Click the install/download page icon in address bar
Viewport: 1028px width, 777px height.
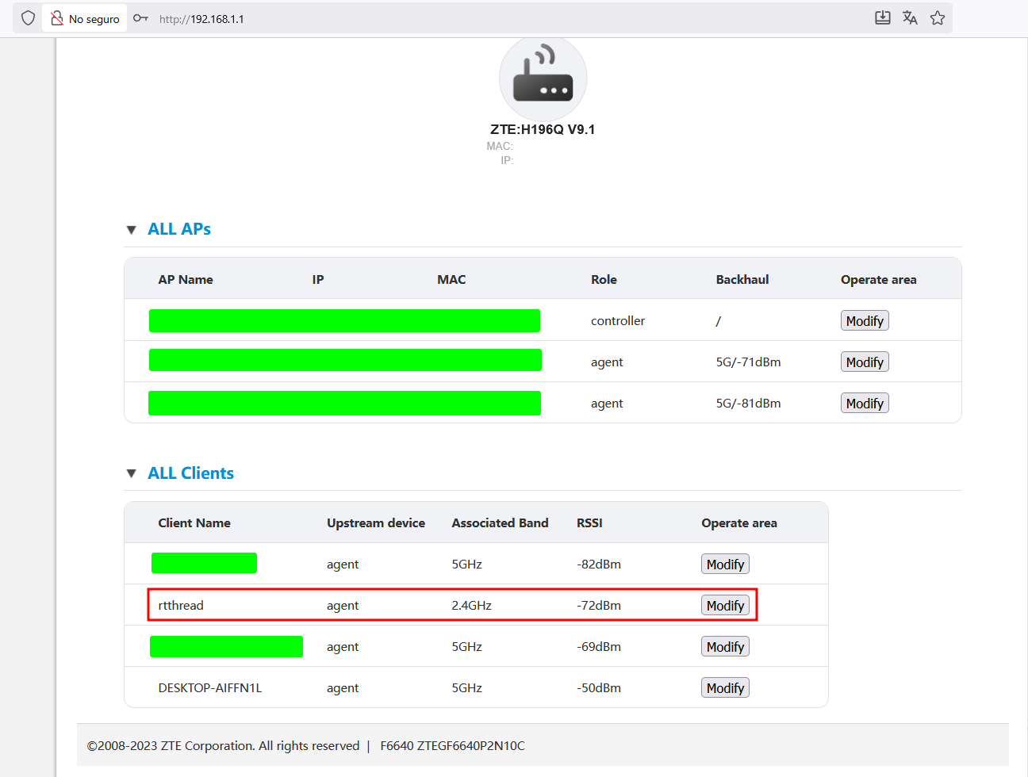point(882,18)
